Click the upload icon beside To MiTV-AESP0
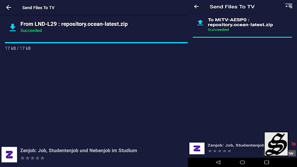 tap(200, 23)
